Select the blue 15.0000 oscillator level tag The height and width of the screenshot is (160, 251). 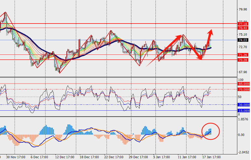(x=244, y=111)
